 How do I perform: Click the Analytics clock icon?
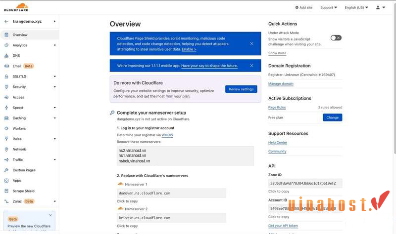click(x=6, y=45)
